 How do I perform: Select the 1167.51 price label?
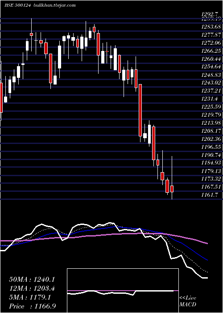[211, 187]
